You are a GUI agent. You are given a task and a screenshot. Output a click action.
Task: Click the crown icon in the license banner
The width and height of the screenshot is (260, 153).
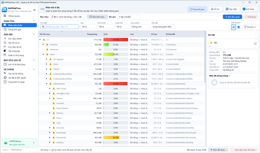(x=6, y=143)
